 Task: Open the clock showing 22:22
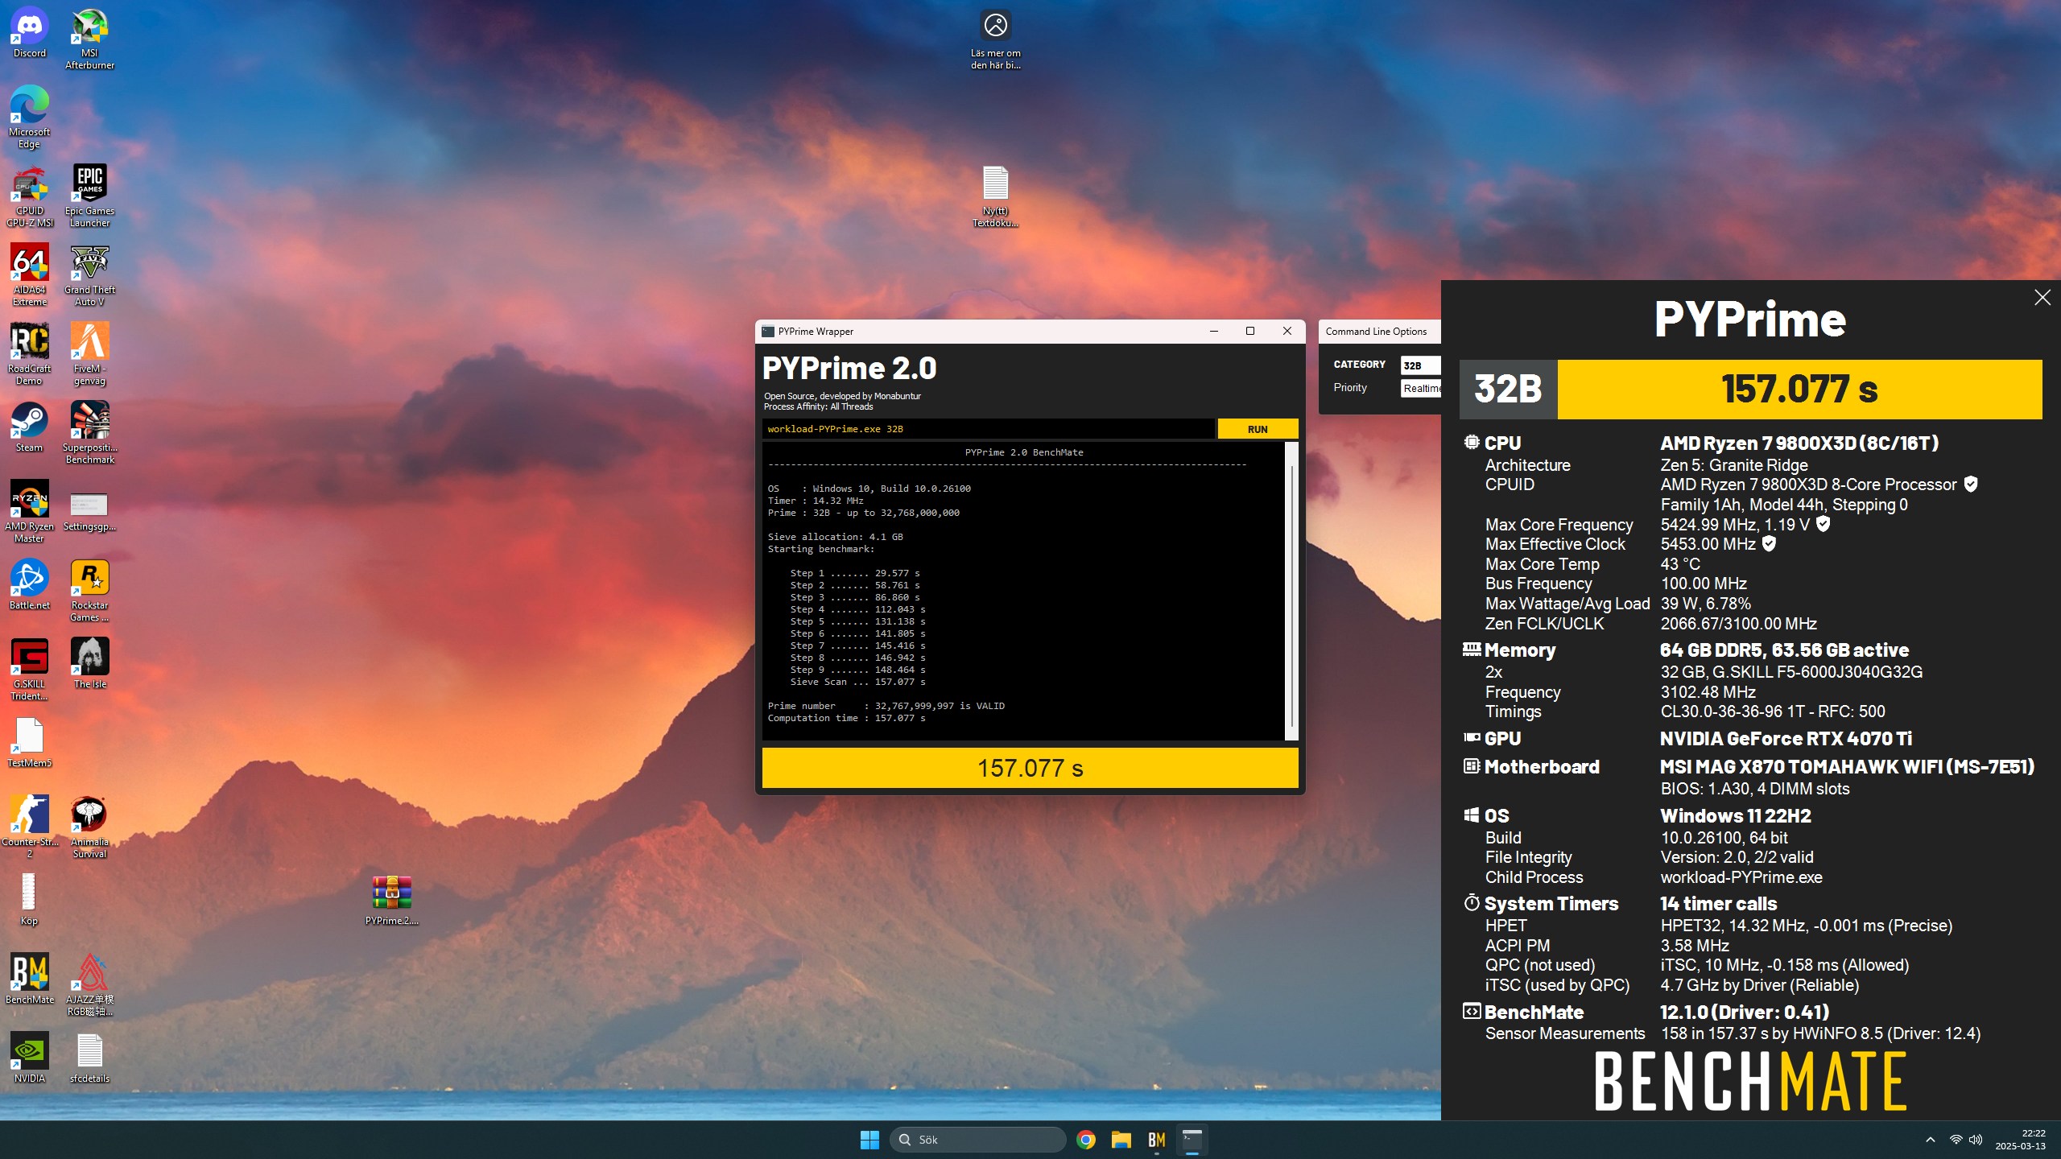pos(2021,1140)
